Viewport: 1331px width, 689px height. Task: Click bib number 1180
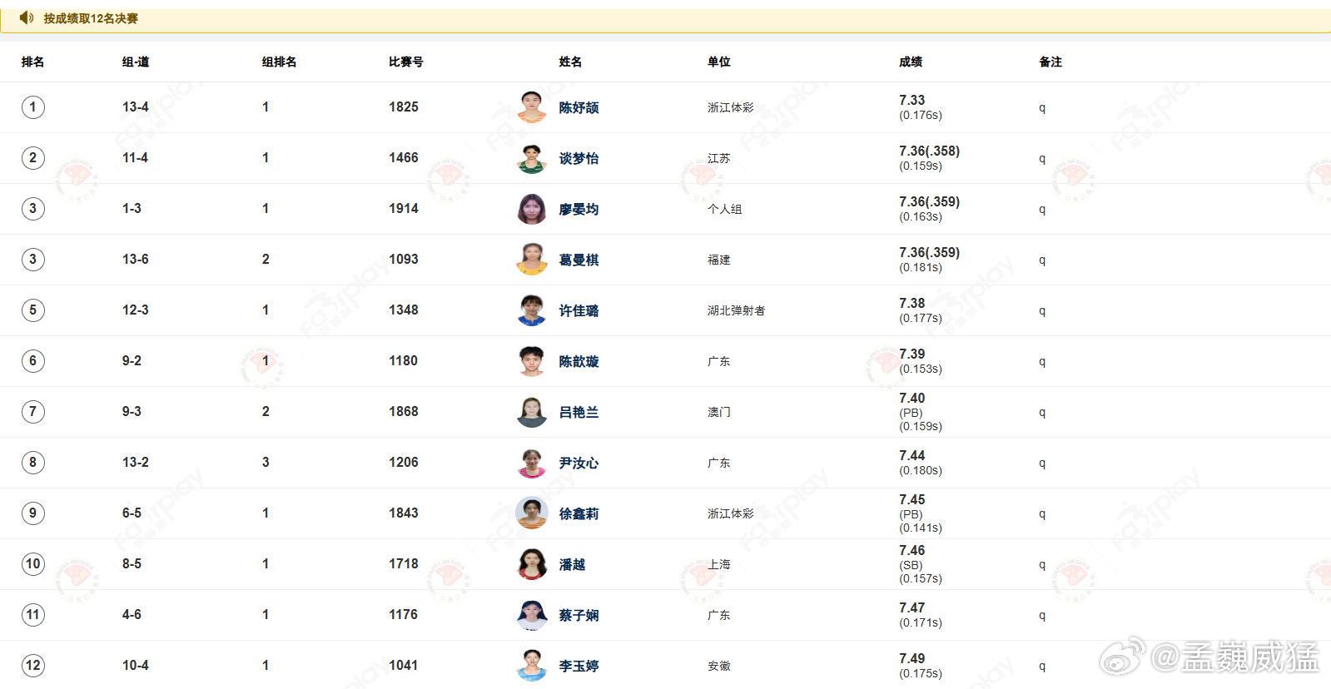coord(404,360)
